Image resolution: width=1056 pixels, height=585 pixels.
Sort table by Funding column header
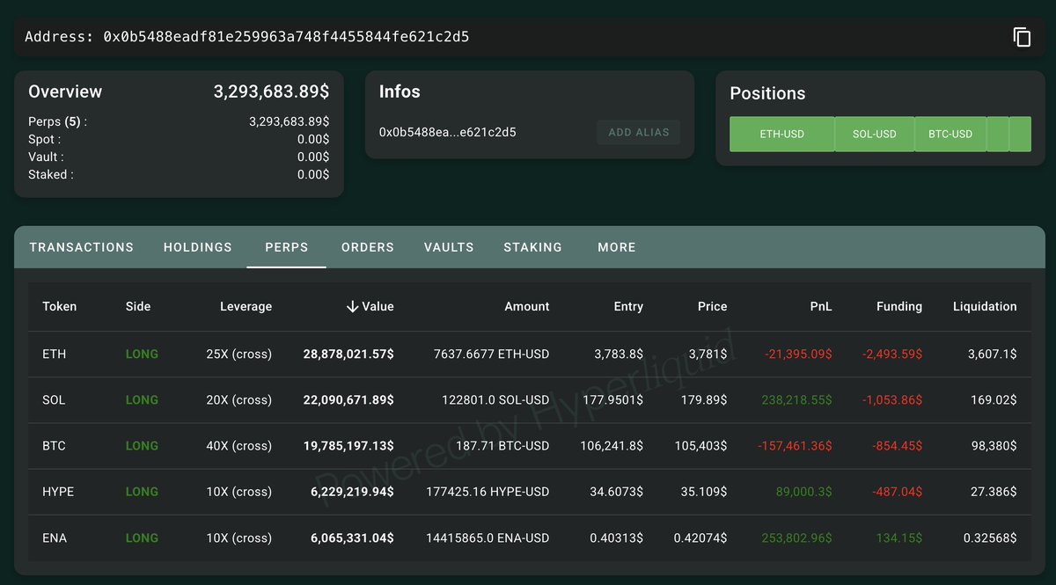(x=899, y=306)
